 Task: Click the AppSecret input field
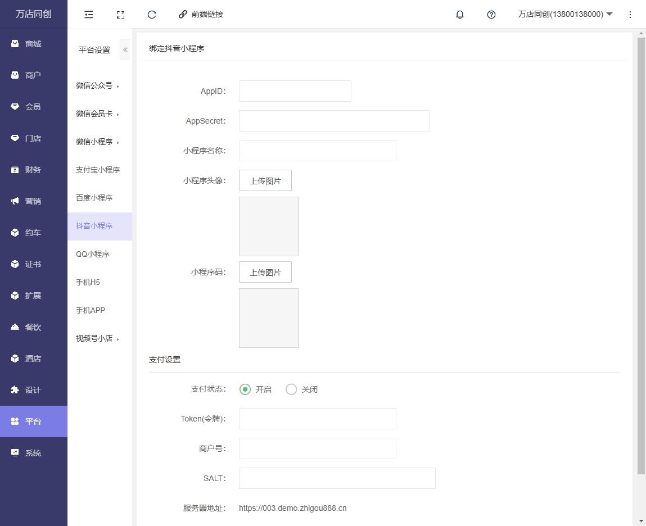pos(334,121)
